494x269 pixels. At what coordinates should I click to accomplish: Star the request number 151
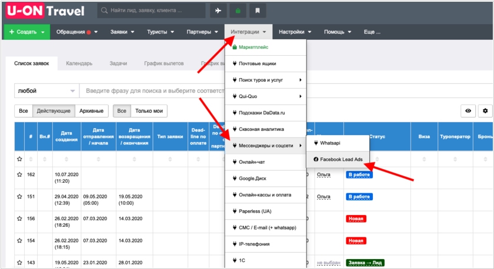[19, 197]
